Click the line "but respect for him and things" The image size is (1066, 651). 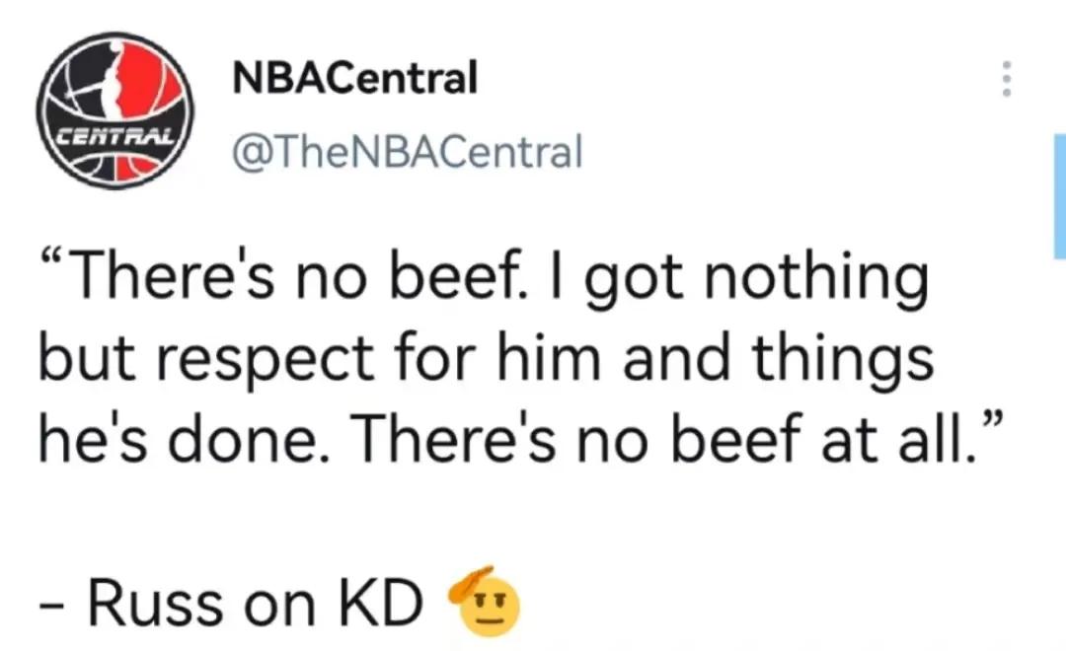[486, 361]
